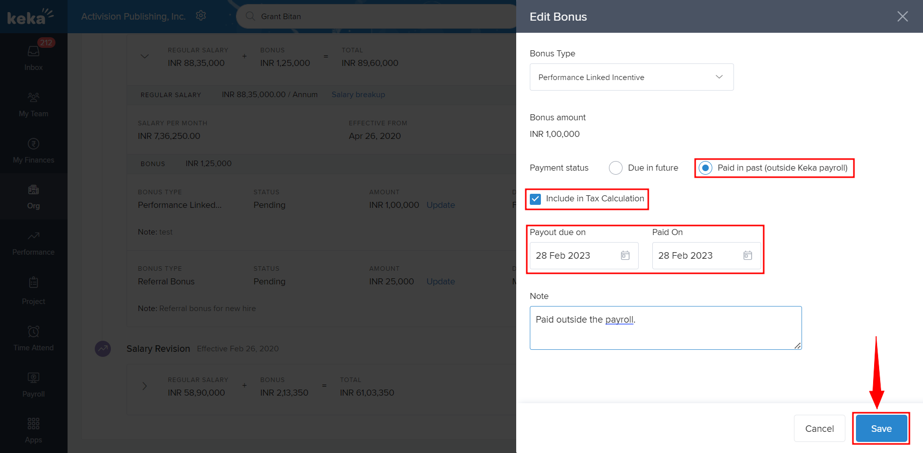Image resolution: width=923 pixels, height=453 pixels.
Task: Uncheck Include in Tax Calculation checkbox
Action: [535, 199]
